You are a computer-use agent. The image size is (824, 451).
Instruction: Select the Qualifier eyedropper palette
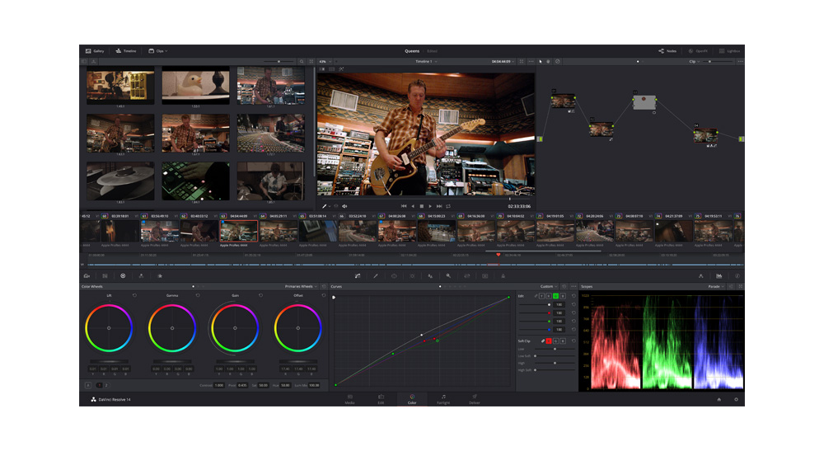point(376,275)
